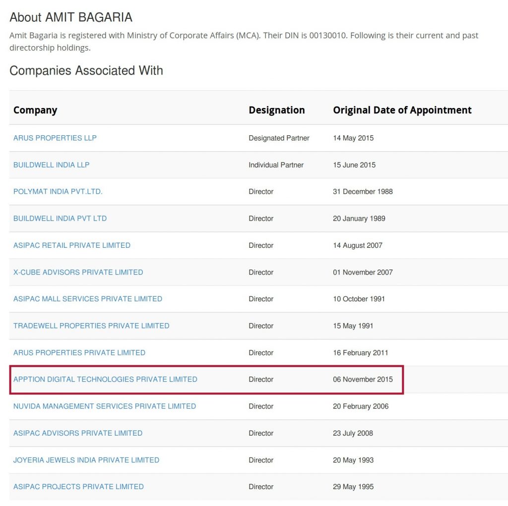Click the date '15 June 2015'
This screenshot has height=506, width=508.
pos(354,165)
